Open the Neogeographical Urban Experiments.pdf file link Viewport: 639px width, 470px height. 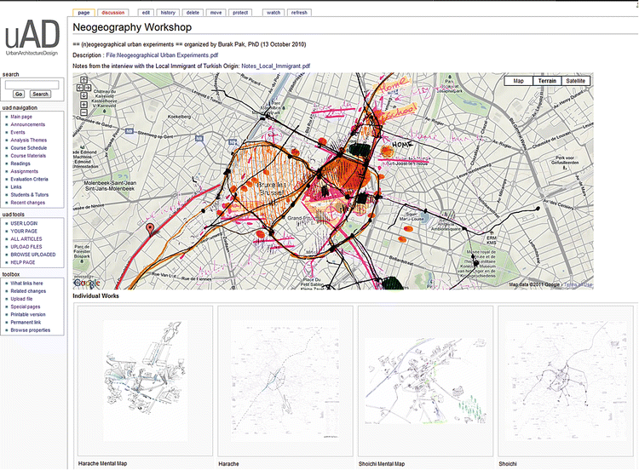[x=162, y=55]
